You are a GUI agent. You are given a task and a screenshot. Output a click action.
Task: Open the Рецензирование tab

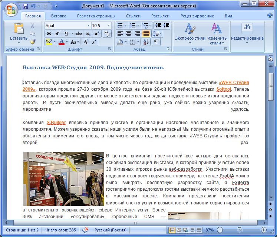[x=197, y=16]
